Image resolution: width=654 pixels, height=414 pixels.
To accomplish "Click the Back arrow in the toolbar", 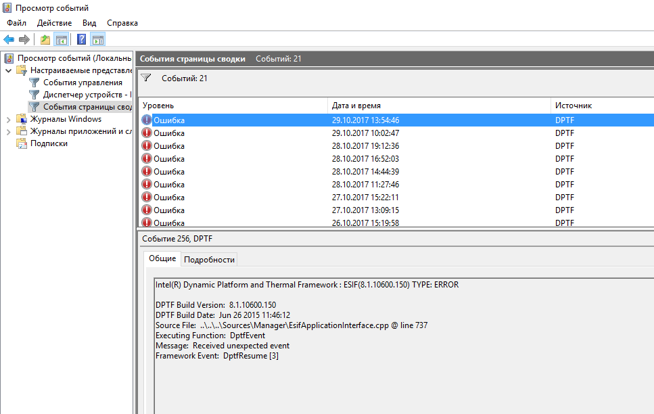I will (9, 39).
